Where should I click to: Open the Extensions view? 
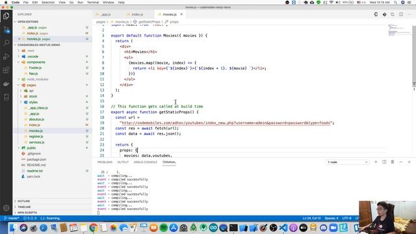click(6, 70)
